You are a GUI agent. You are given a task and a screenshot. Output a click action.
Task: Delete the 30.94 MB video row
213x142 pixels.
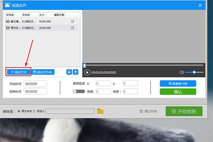pos(73,21)
